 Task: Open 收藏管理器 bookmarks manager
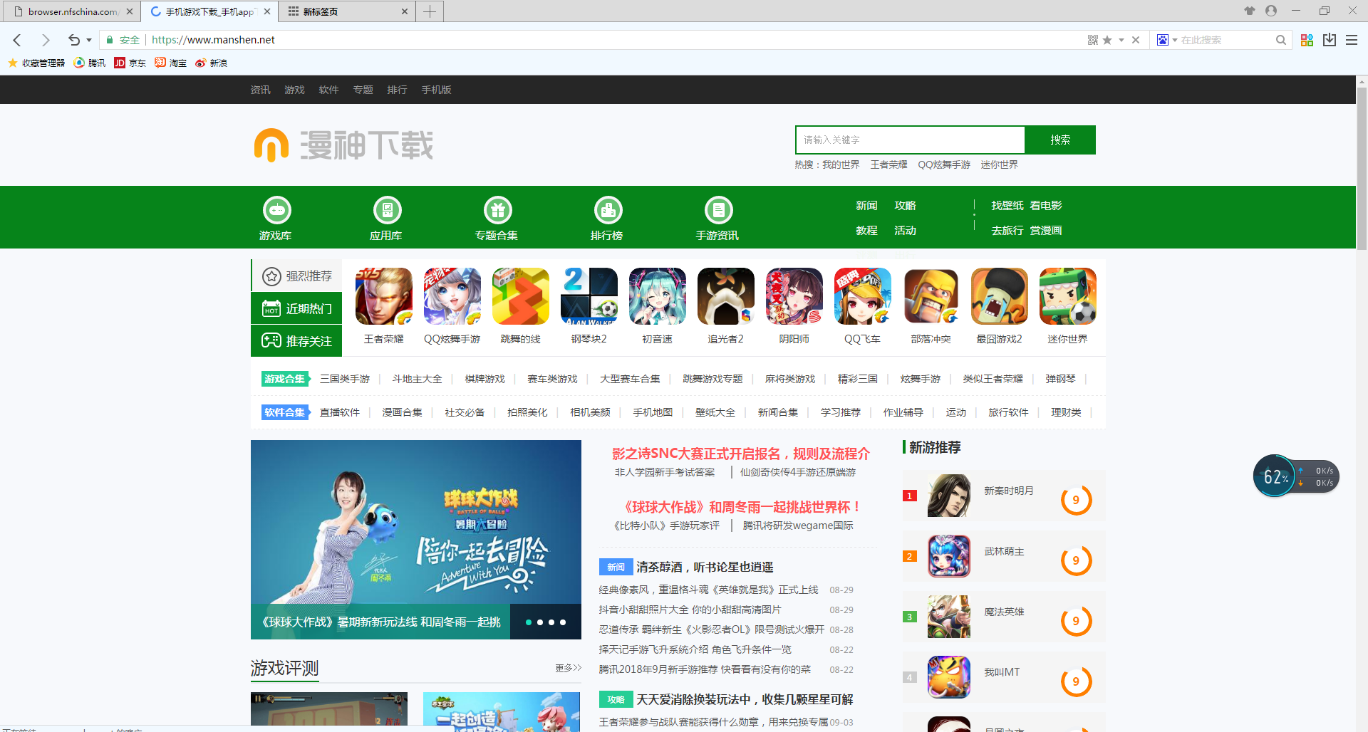click(x=36, y=63)
